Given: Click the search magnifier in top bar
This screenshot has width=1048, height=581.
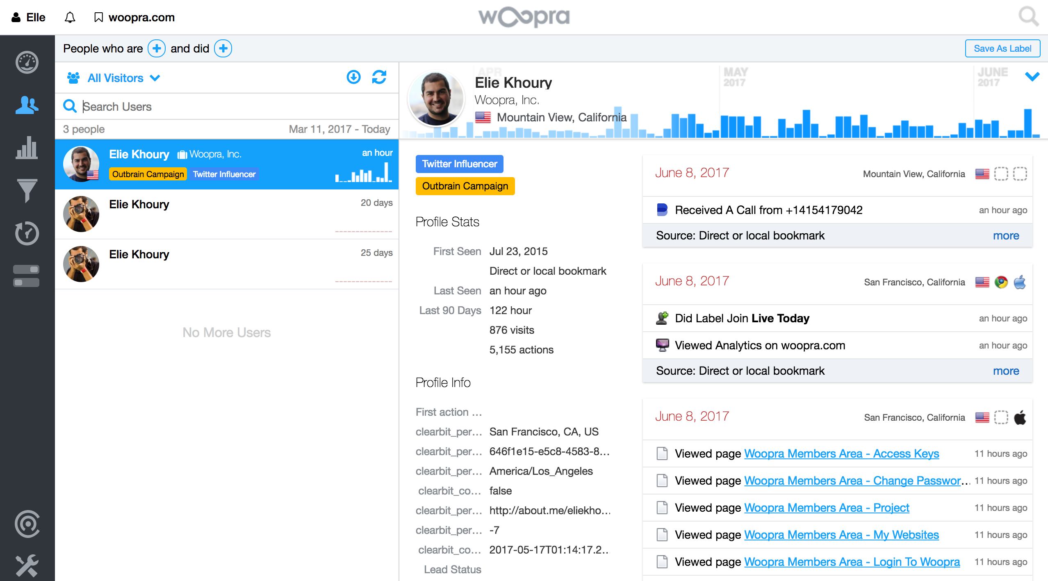Looking at the screenshot, I should click(1028, 17).
